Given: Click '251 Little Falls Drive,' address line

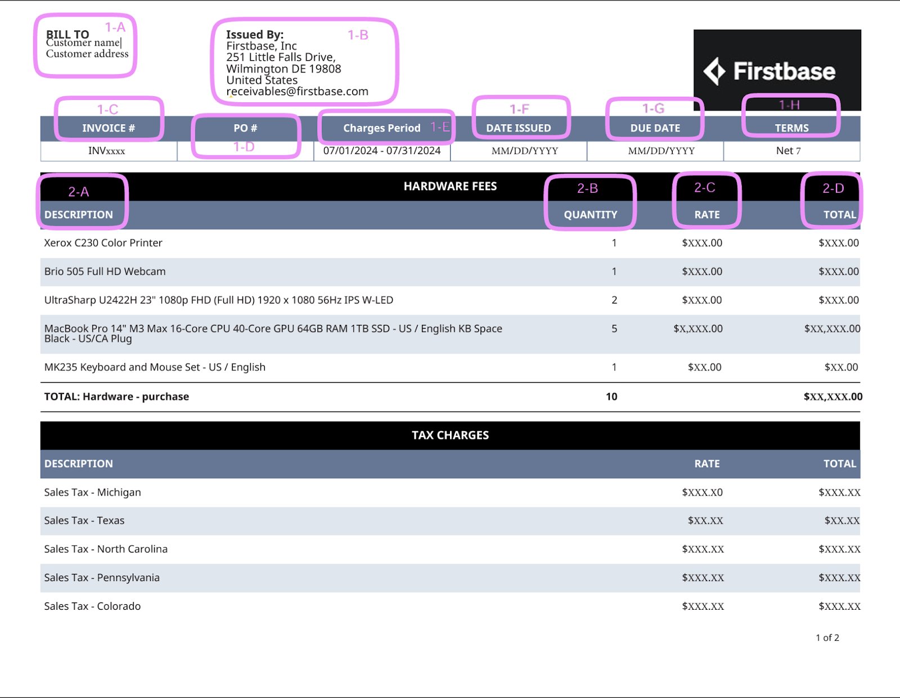Looking at the screenshot, I should (x=281, y=57).
